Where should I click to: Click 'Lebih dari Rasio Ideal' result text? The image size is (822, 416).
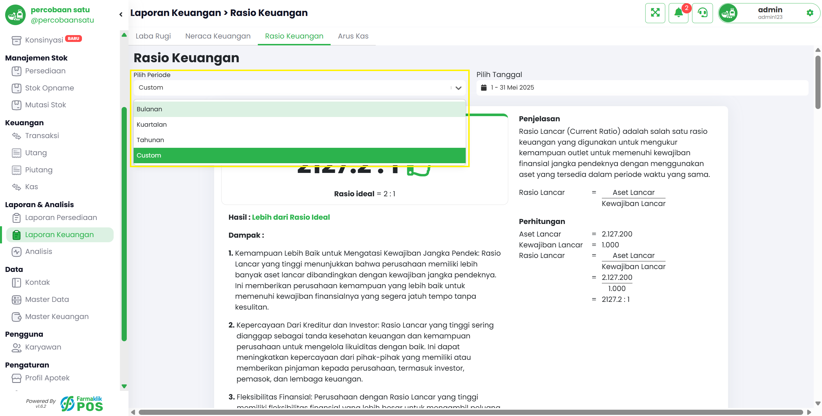pos(291,217)
